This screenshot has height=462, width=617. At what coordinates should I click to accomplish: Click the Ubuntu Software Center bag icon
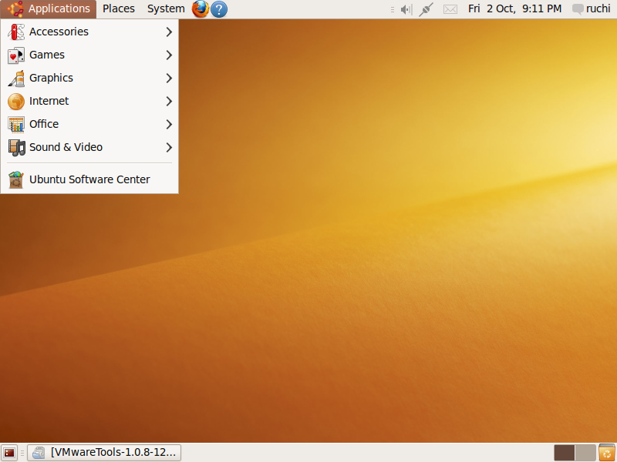coord(16,180)
